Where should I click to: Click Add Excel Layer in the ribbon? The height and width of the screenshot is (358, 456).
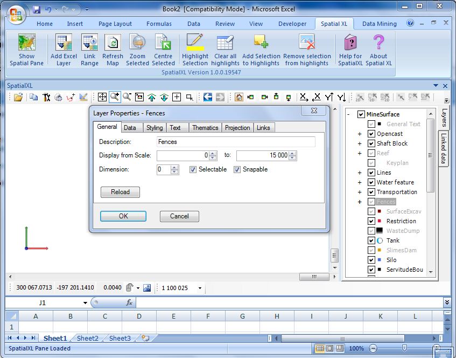point(64,43)
